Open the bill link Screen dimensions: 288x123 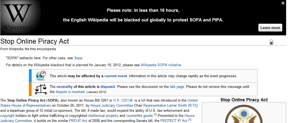pyautogui.click(x=143, y=100)
